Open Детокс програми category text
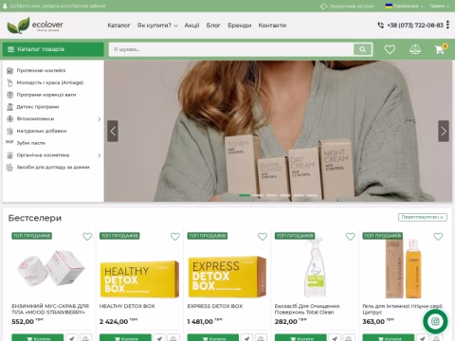The image size is (455, 341). pos(38,107)
